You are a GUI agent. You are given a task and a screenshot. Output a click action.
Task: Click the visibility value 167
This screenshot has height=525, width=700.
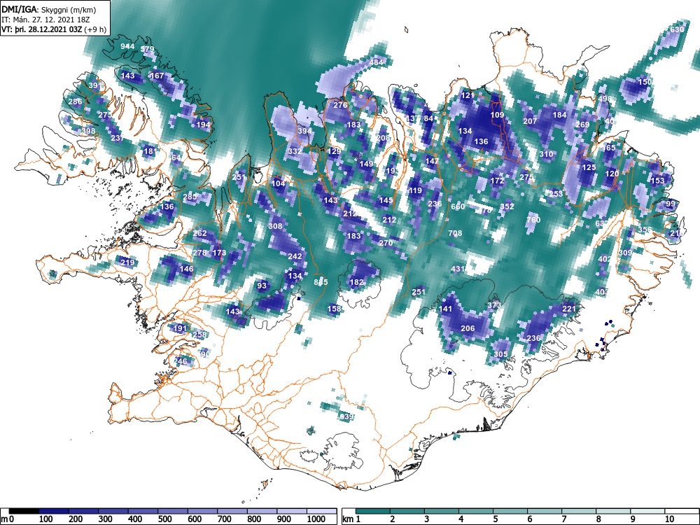click(x=157, y=76)
